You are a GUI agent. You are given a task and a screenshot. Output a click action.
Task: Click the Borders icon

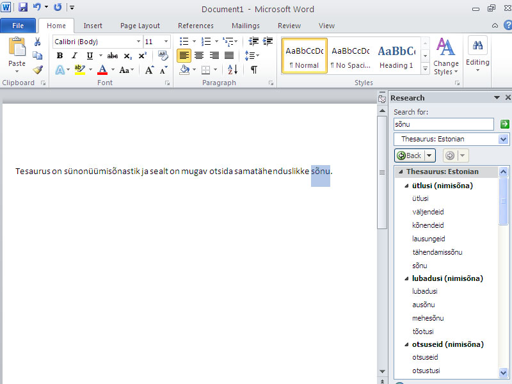(205, 70)
